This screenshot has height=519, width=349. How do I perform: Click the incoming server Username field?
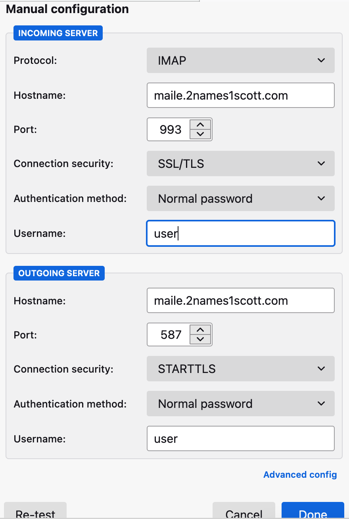click(x=240, y=233)
